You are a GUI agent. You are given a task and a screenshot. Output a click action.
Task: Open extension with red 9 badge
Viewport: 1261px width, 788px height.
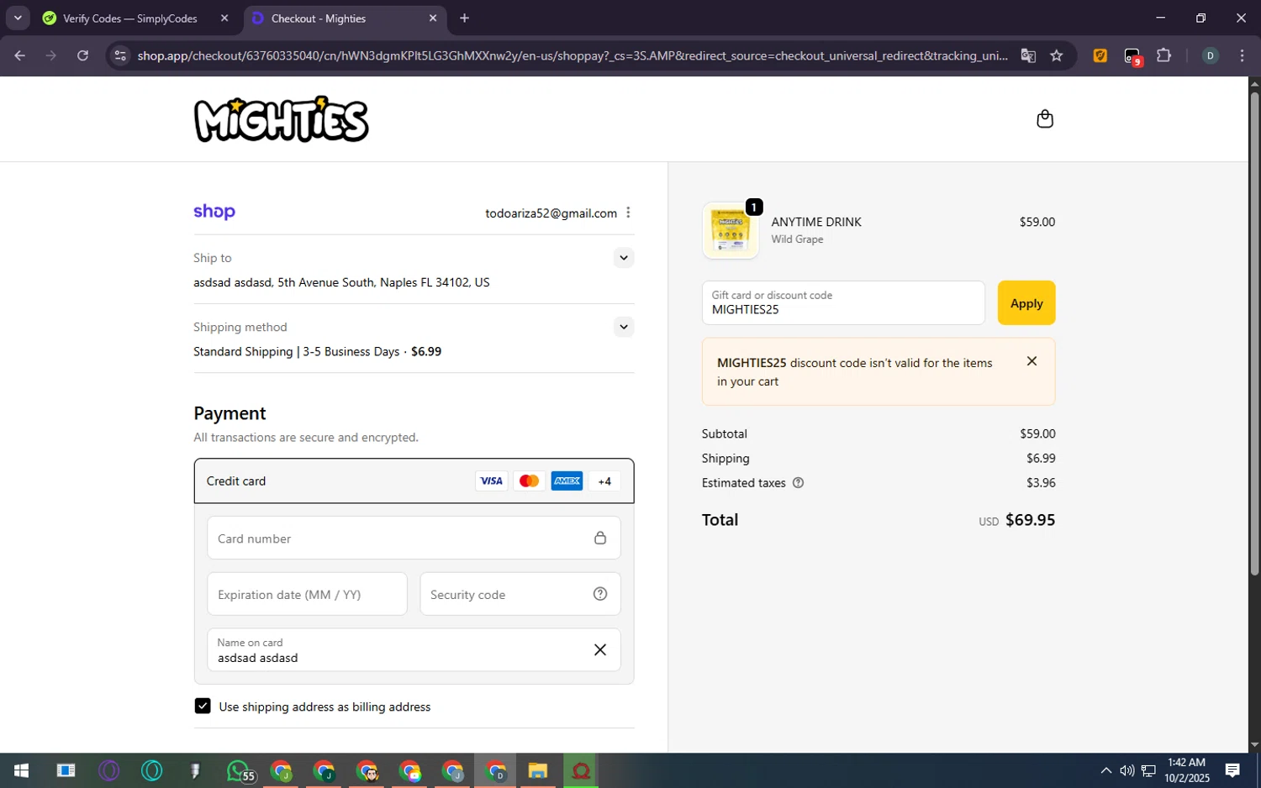[x=1132, y=56]
